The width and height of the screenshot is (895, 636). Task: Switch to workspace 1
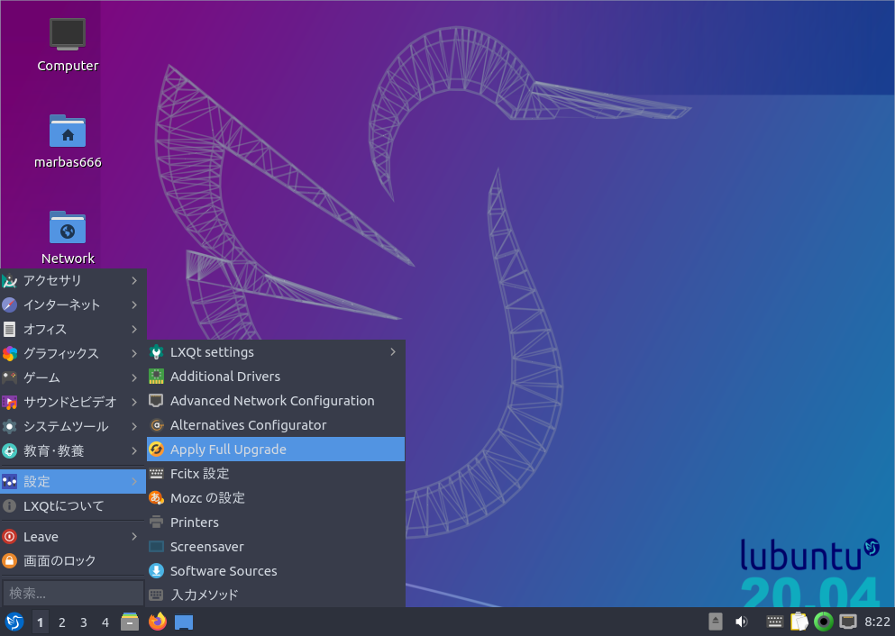pos(40,622)
